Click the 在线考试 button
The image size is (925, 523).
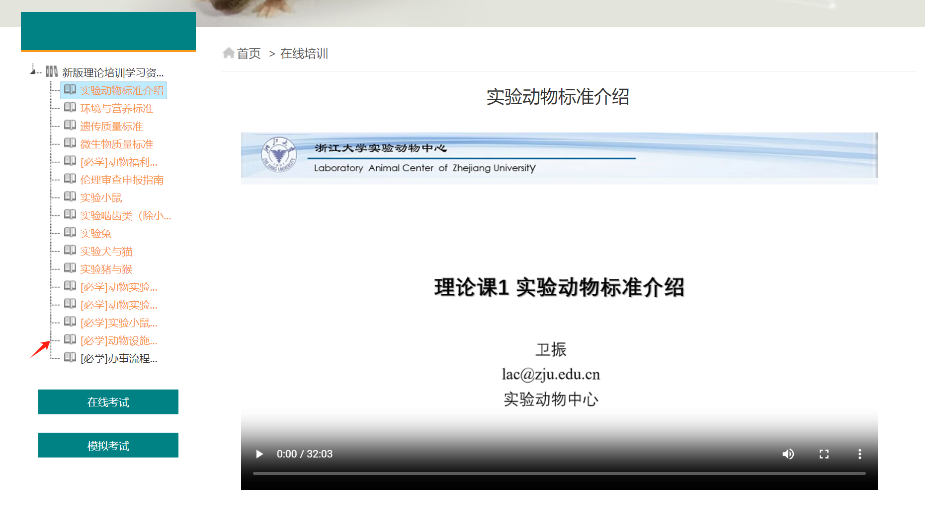pyautogui.click(x=108, y=402)
